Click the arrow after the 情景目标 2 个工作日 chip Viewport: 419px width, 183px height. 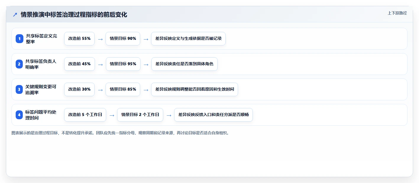point(169,115)
